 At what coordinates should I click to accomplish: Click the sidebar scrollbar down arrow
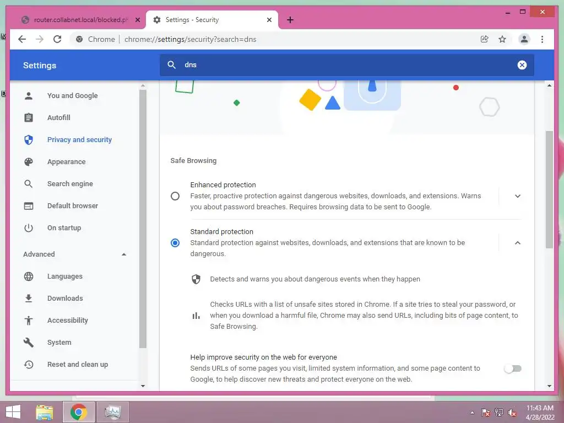click(143, 386)
